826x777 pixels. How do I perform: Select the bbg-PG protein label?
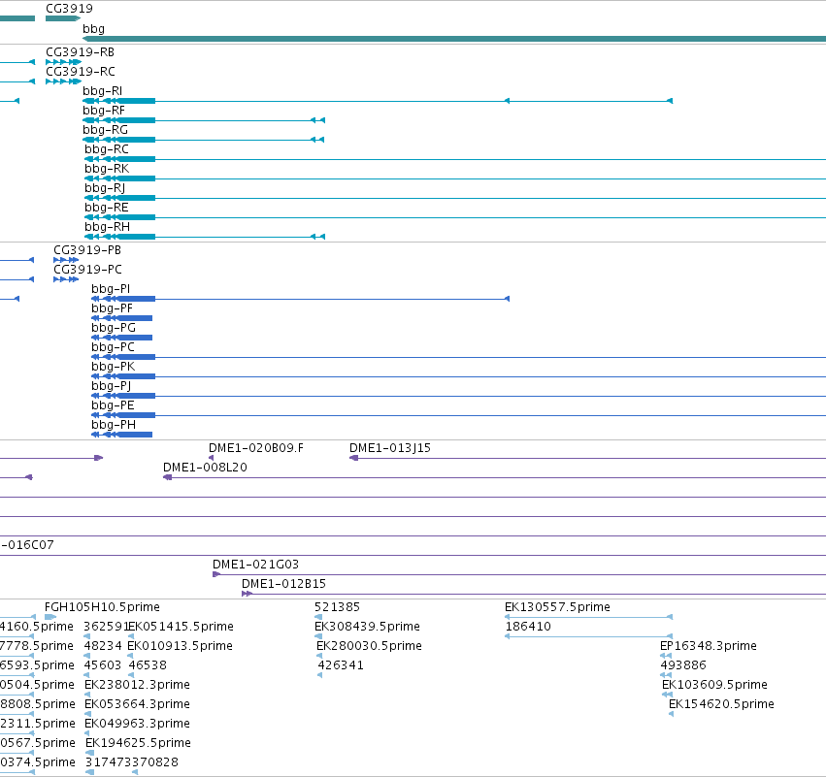(114, 328)
